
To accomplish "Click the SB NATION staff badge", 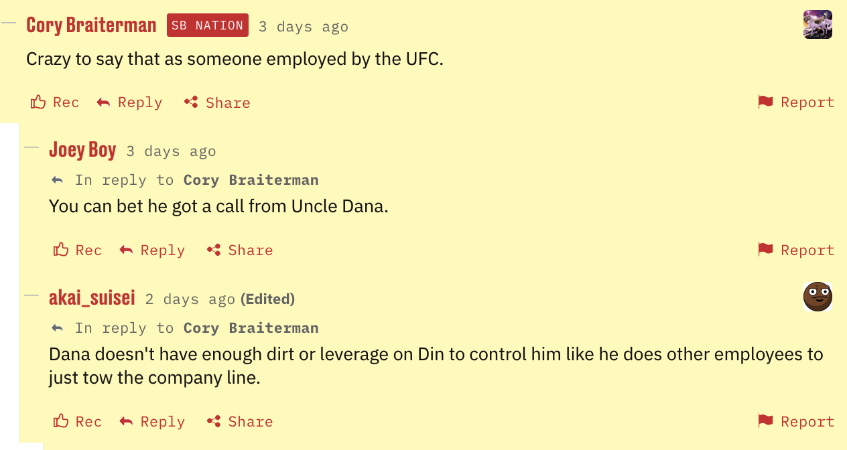I will [x=207, y=25].
